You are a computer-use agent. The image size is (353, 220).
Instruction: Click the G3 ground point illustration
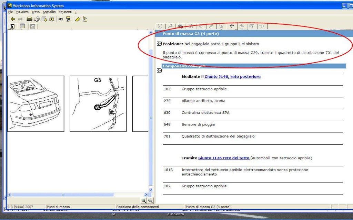coord(98,104)
